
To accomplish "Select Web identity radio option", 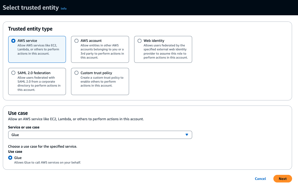I will pos(140,41).
